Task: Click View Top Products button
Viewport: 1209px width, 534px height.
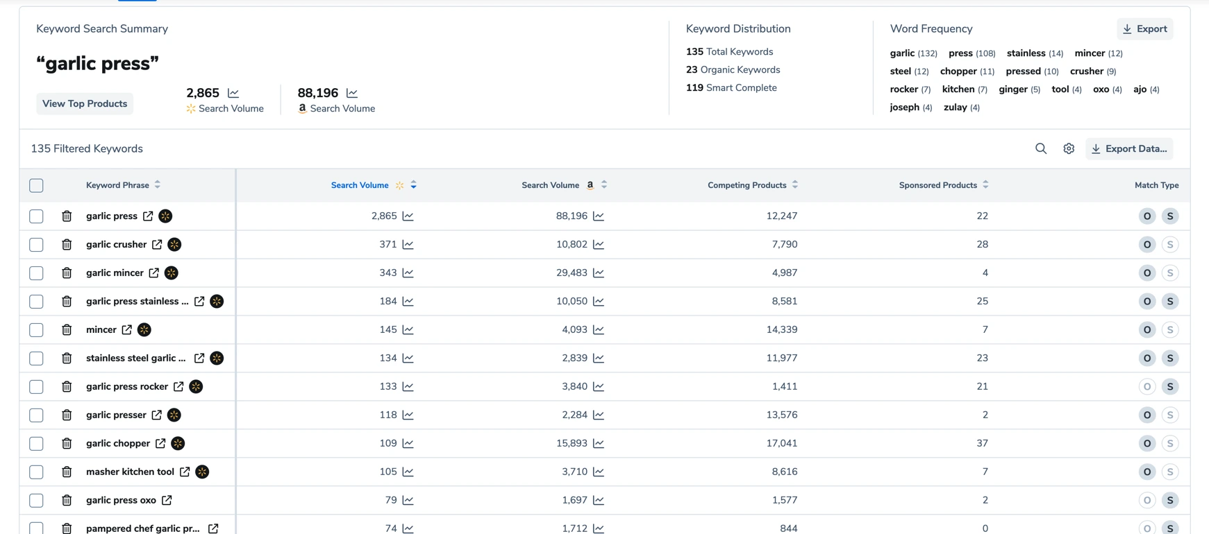Action: (85, 104)
